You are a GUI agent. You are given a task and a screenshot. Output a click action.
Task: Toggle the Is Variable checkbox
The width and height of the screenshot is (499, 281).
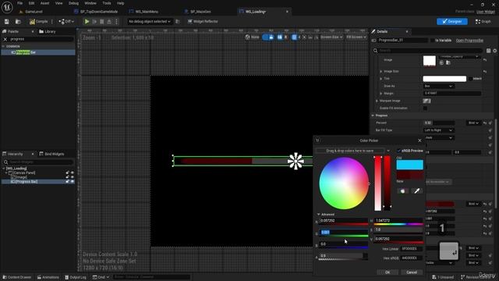(432, 41)
